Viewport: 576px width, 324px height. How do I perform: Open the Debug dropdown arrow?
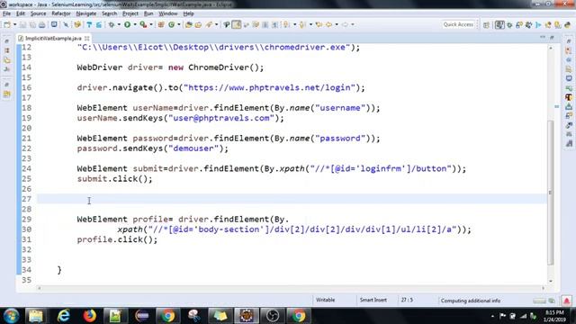pos(119,24)
